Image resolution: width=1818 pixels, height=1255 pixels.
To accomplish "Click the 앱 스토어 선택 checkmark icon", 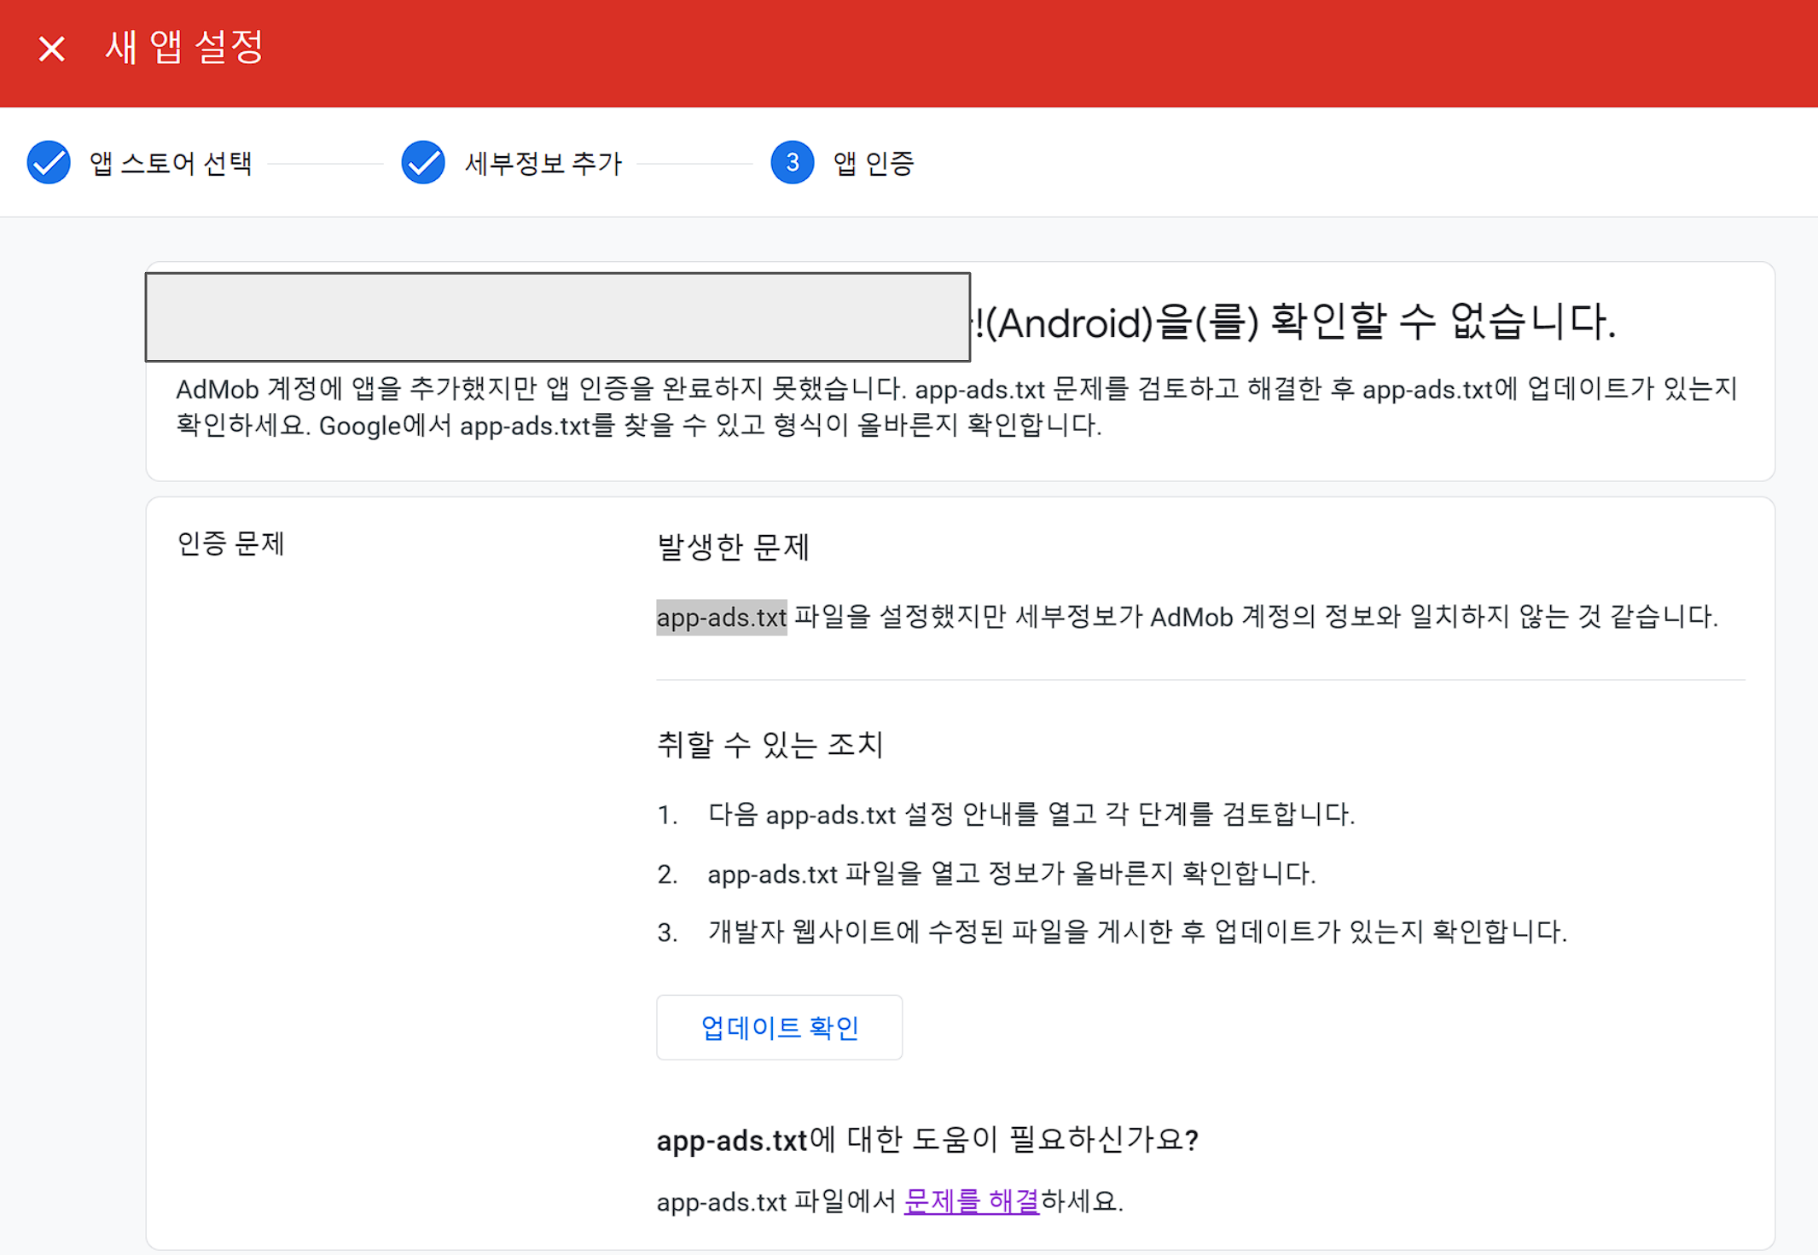I will (x=49, y=162).
